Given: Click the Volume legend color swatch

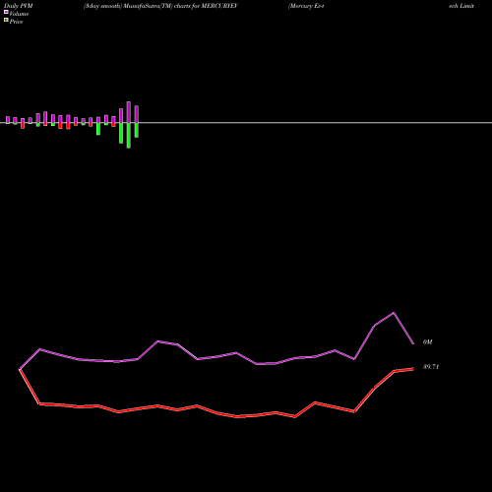Looking at the screenshot, I should (6, 12).
